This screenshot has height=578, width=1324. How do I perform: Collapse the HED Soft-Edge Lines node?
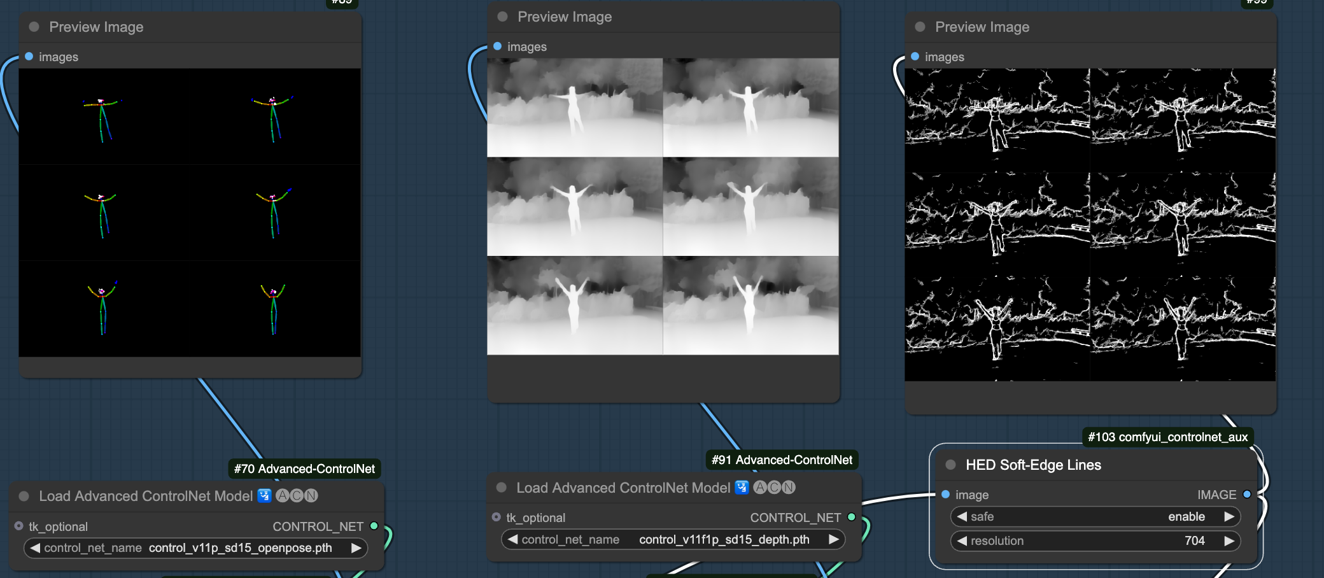click(x=950, y=465)
